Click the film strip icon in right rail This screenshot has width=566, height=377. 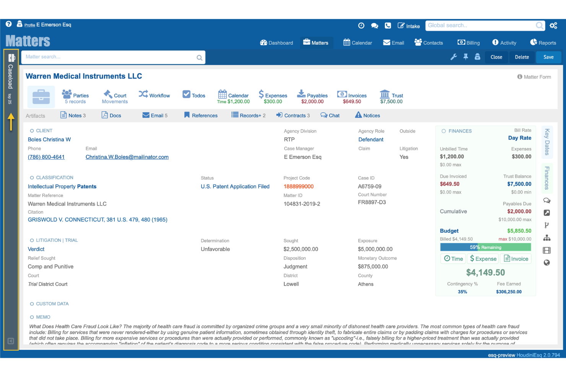pos(547,251)
